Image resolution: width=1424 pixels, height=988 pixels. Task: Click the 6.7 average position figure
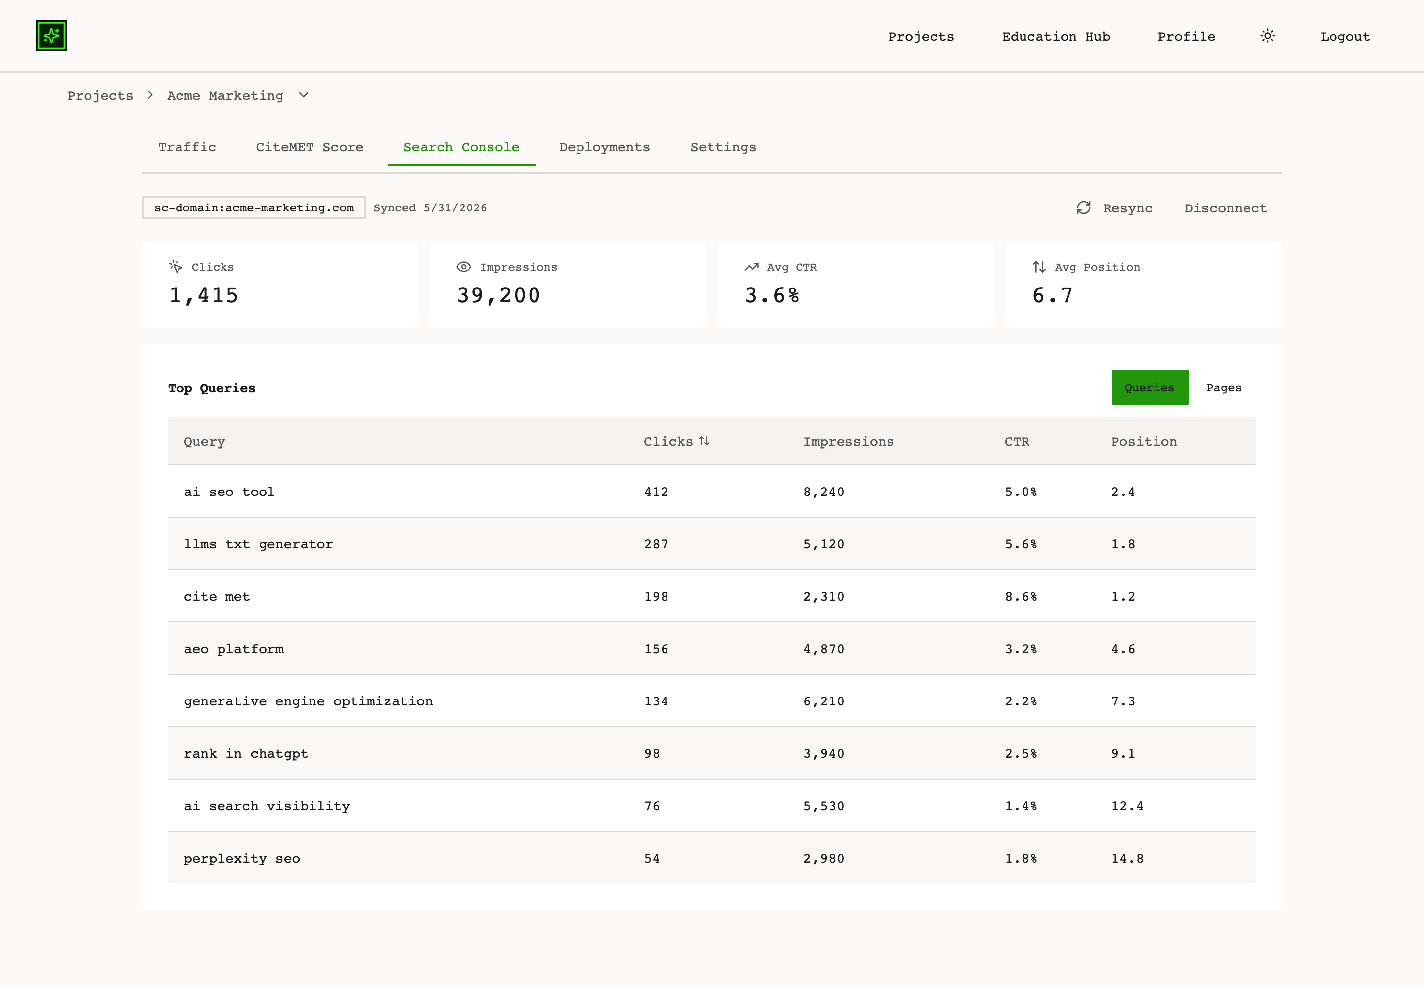tap(1052, 295)
